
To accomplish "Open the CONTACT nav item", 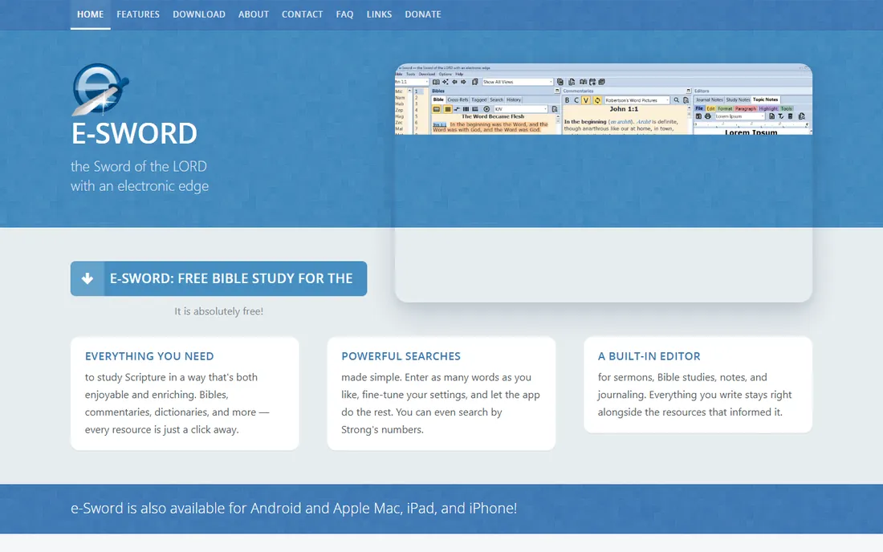I will [x=303, y=14].
